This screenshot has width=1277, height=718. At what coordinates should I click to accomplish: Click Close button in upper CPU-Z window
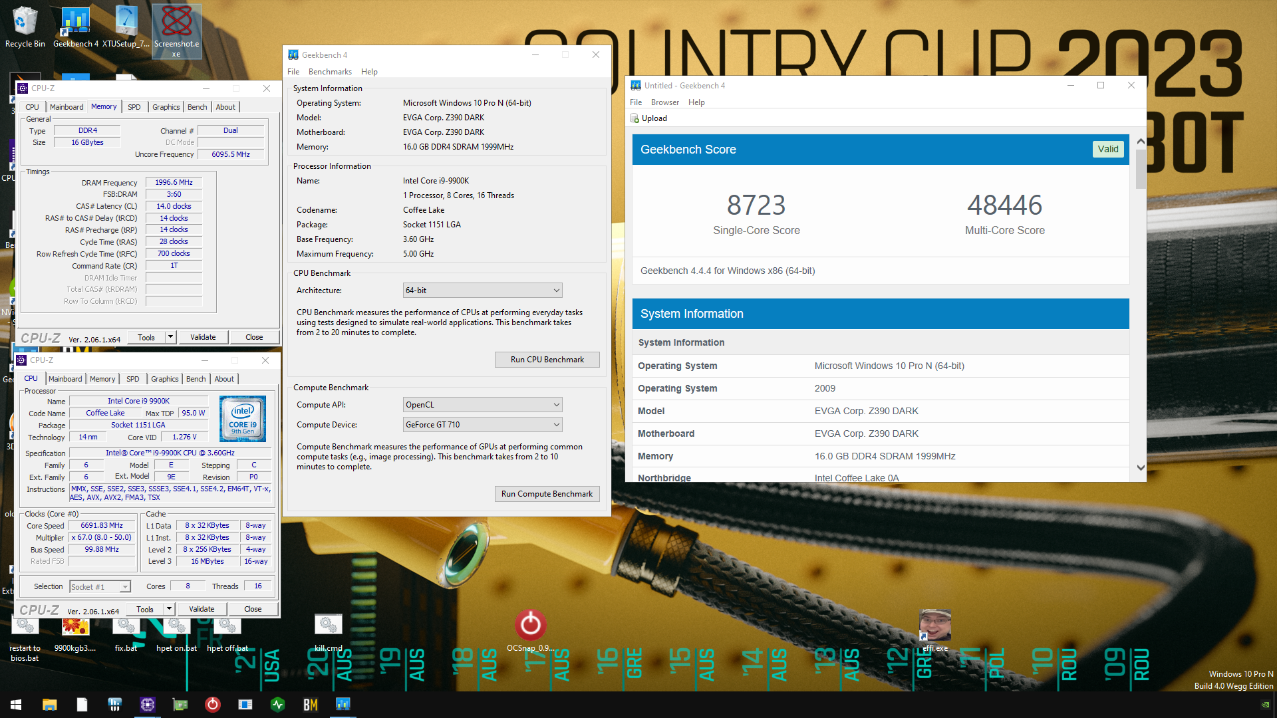click(x=254, y=337)
